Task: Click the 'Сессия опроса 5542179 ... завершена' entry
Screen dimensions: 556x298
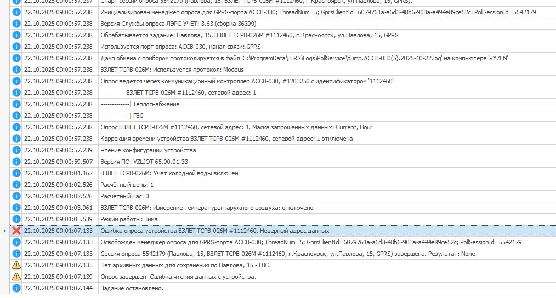Action: 288,254
